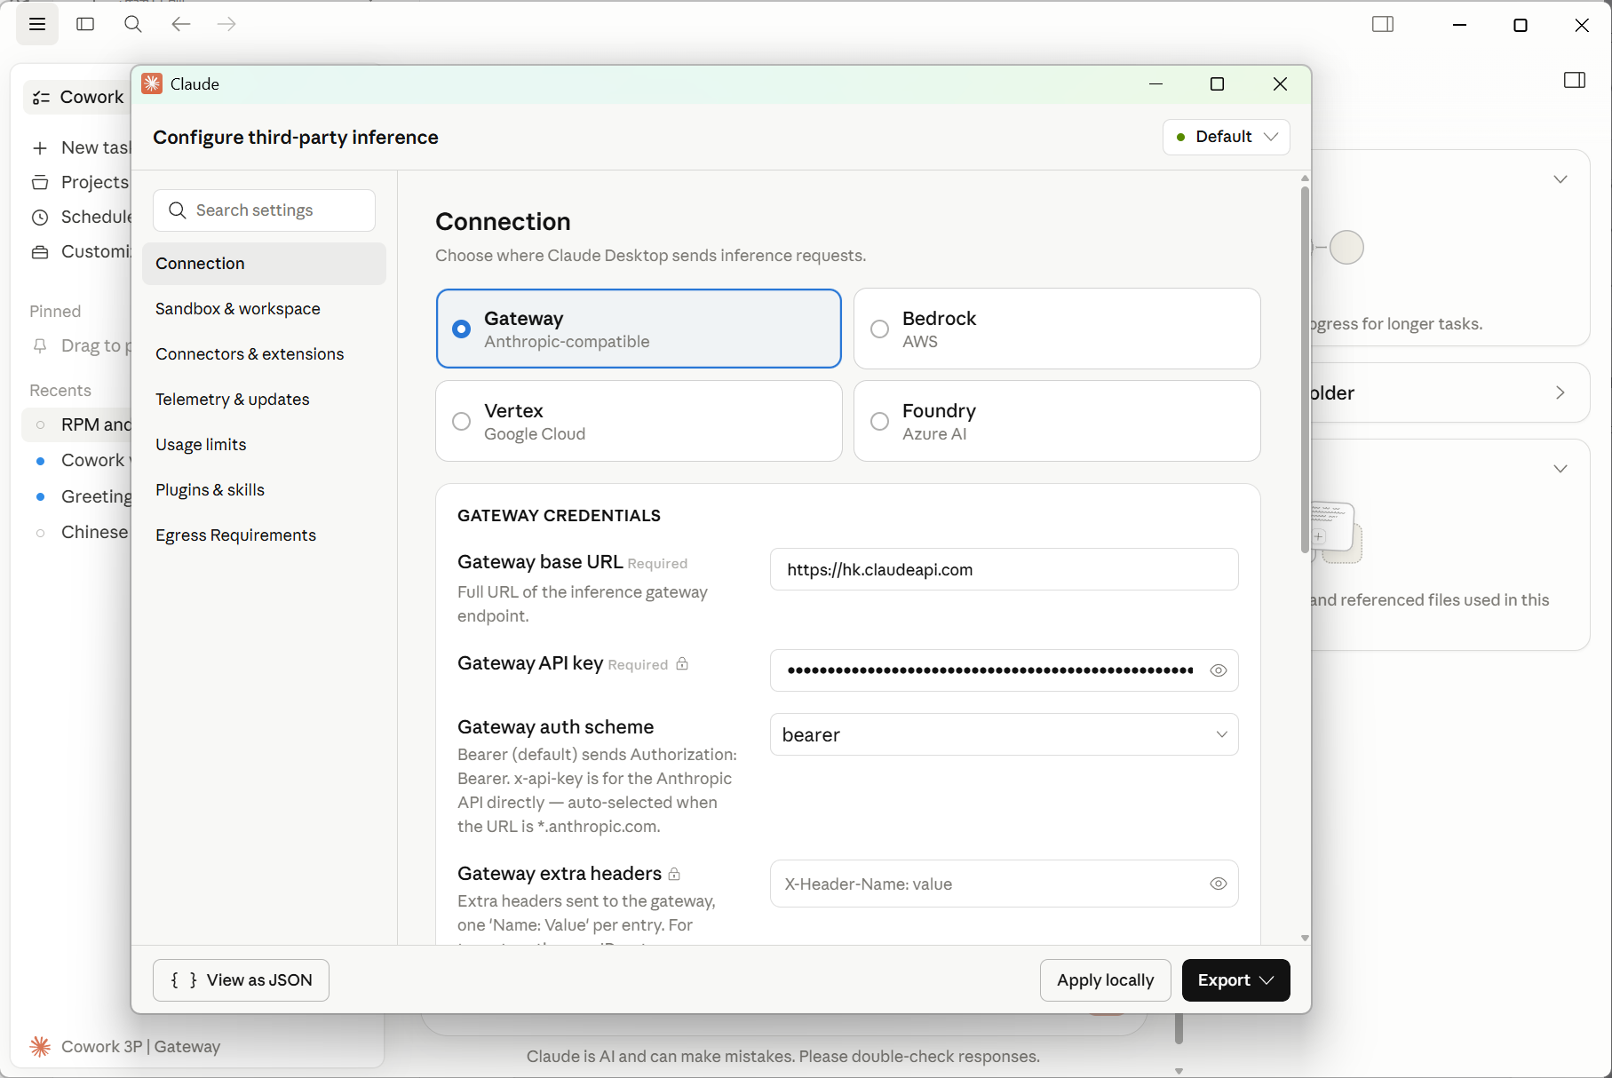
Task: Click the Gateway base URL input field
Action: (1005, 569)
